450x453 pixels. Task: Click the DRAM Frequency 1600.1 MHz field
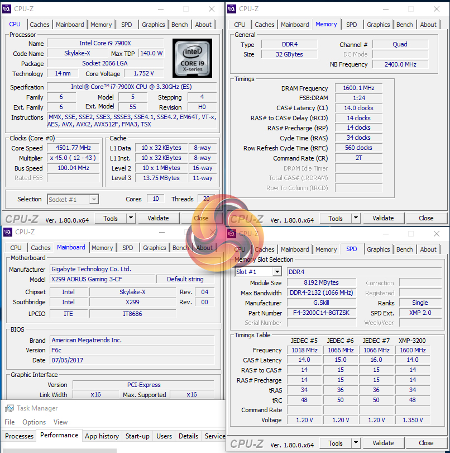point(358,88)
